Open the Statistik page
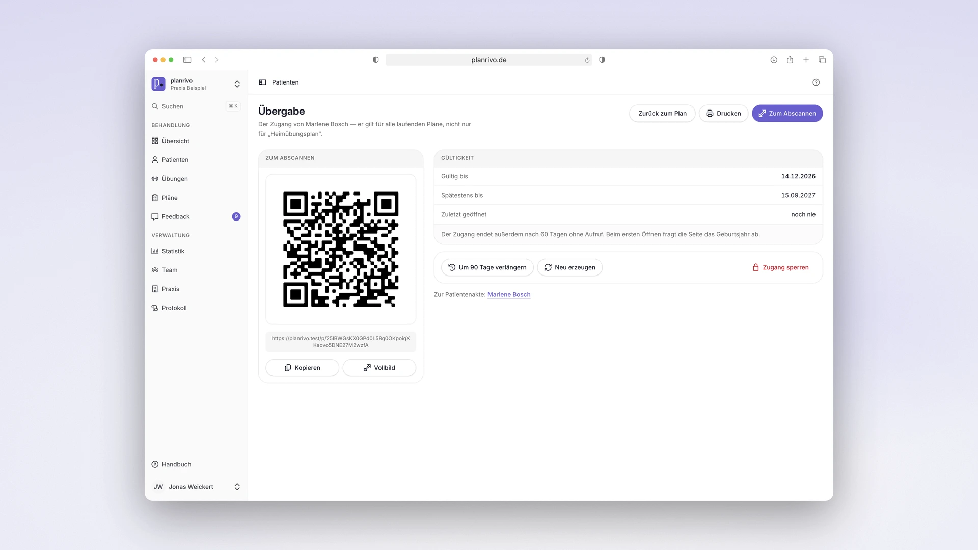This screenshot has width=978, height=550. click(x=196, y=251)
